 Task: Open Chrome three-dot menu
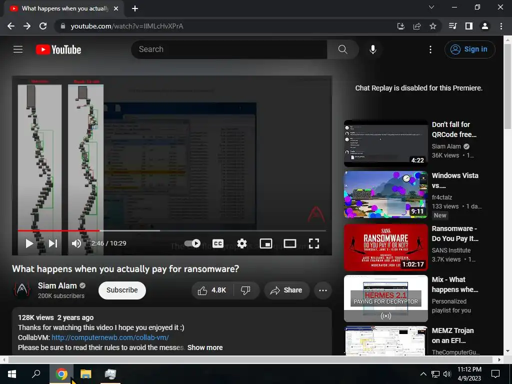[x=501, y=26]
